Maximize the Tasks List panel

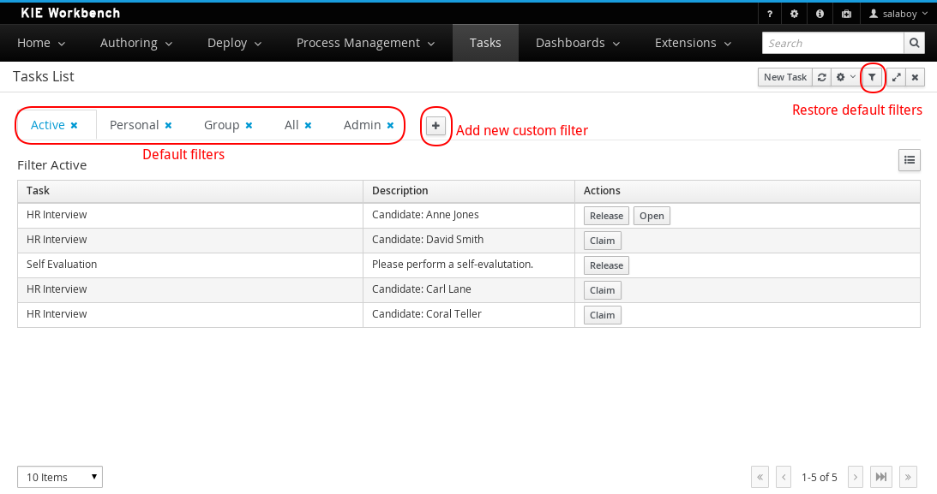[x=897, y=77]
